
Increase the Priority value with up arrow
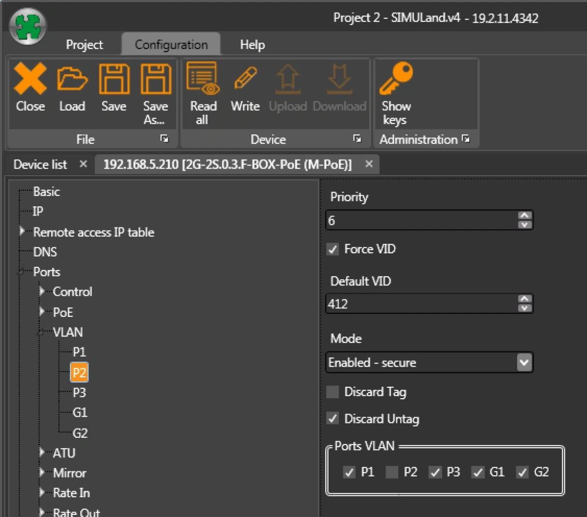point(525,216)
